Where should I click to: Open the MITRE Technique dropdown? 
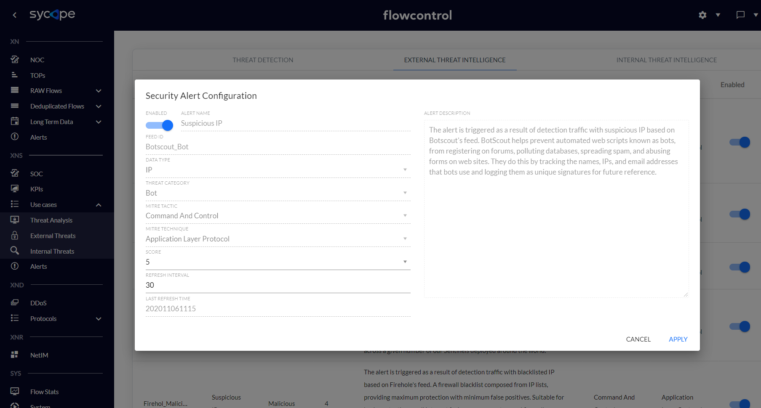click(x=278, y=239)
